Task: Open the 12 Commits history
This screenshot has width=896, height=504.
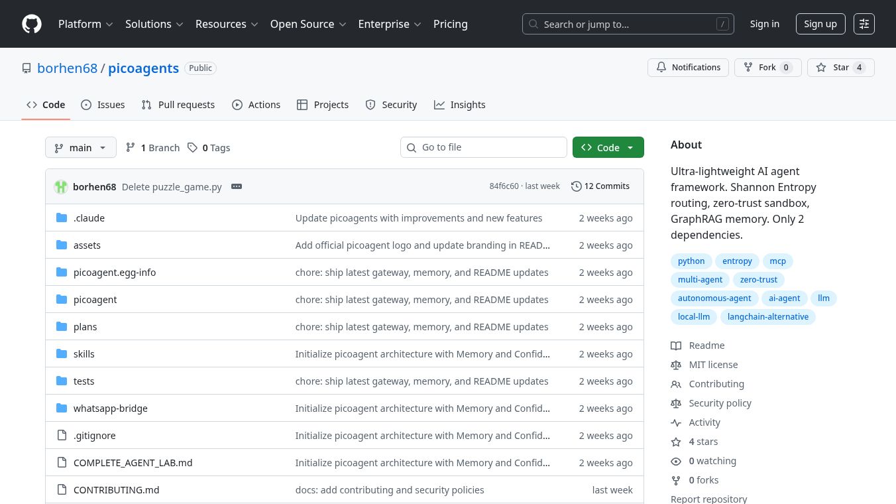Action: (x=600, y=186)
